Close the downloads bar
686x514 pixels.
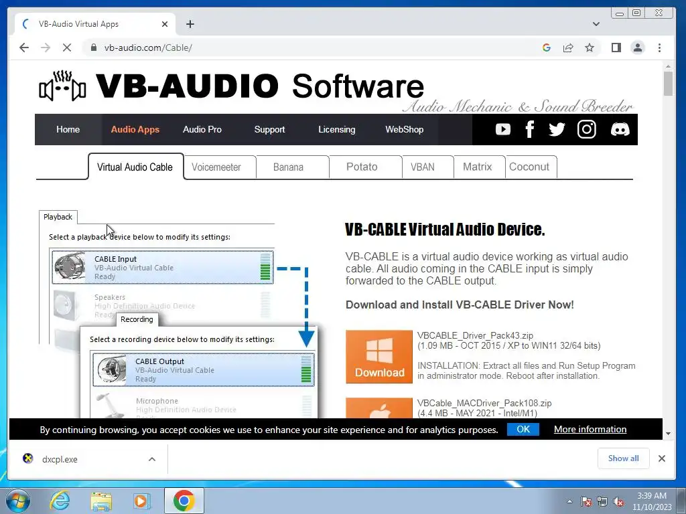[x=661, y=458]
